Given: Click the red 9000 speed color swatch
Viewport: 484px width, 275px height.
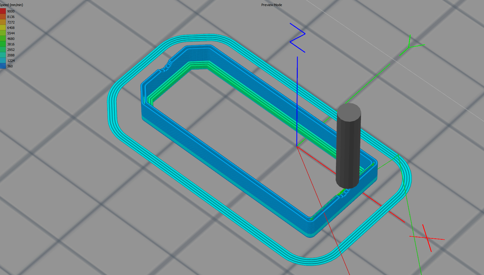Looking at the screenshot, I should [x=3, y=11].
